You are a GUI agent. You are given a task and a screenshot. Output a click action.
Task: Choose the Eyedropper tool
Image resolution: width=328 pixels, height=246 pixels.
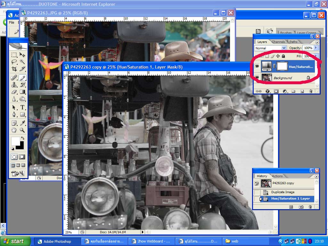[x=22, y=123]
